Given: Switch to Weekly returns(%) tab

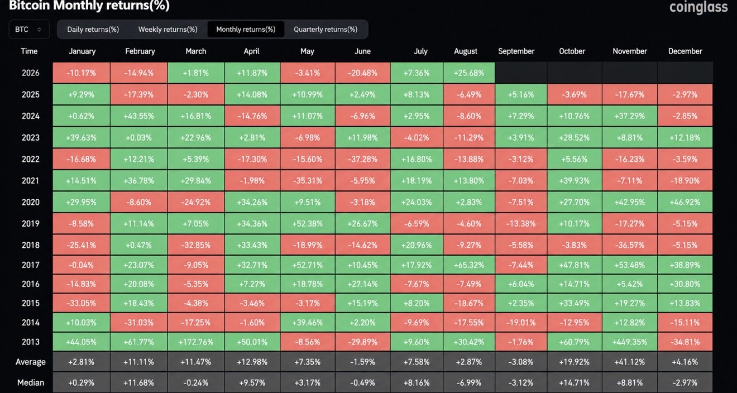Looking at the screenshot, I should pos(168,29).
